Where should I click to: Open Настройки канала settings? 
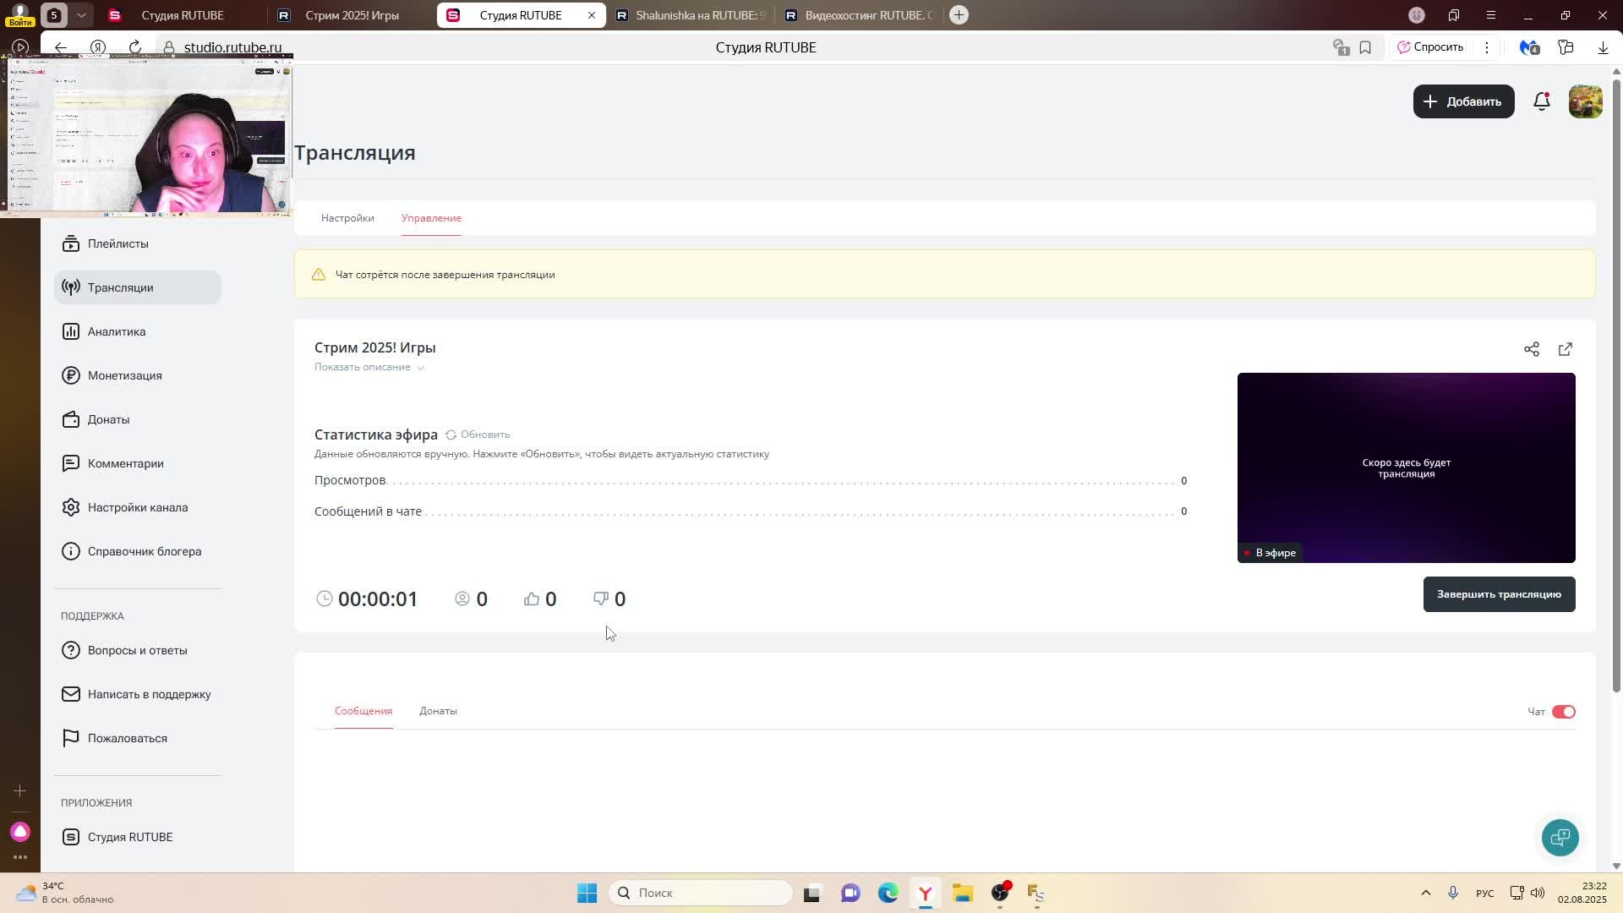137,507
